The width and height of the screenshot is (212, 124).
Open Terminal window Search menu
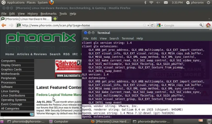point(114,39)
